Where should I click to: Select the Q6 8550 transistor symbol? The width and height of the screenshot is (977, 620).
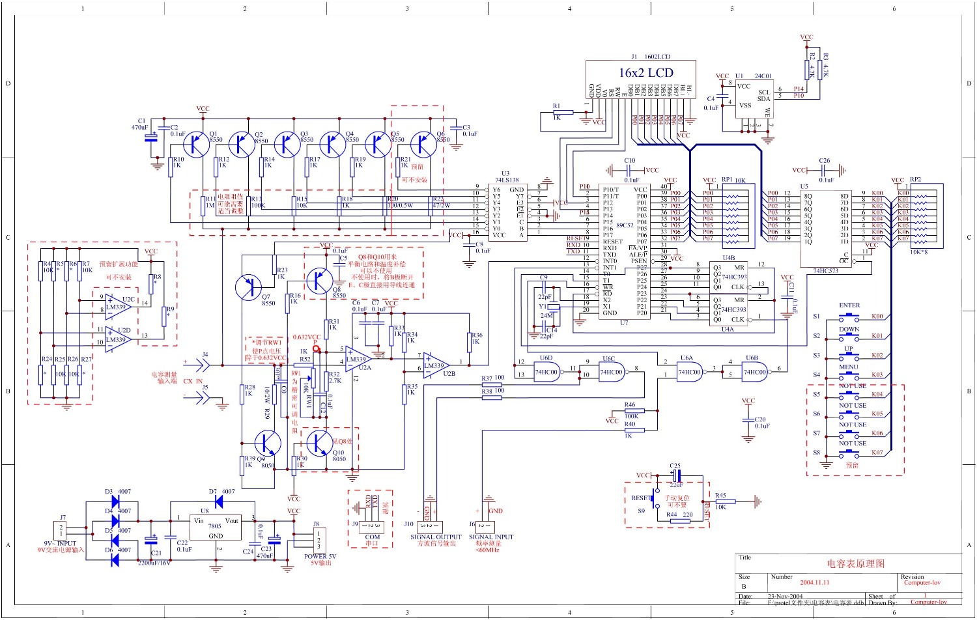[424, 144]
